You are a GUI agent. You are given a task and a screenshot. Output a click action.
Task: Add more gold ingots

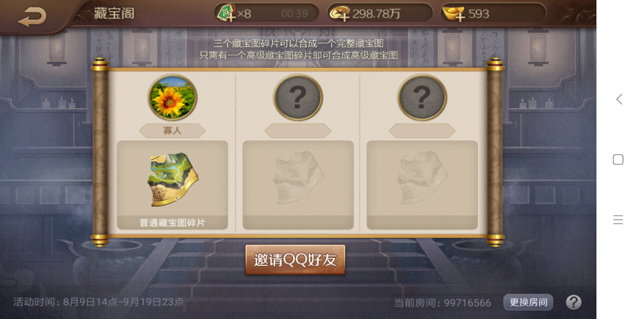[x=453, y=13]
